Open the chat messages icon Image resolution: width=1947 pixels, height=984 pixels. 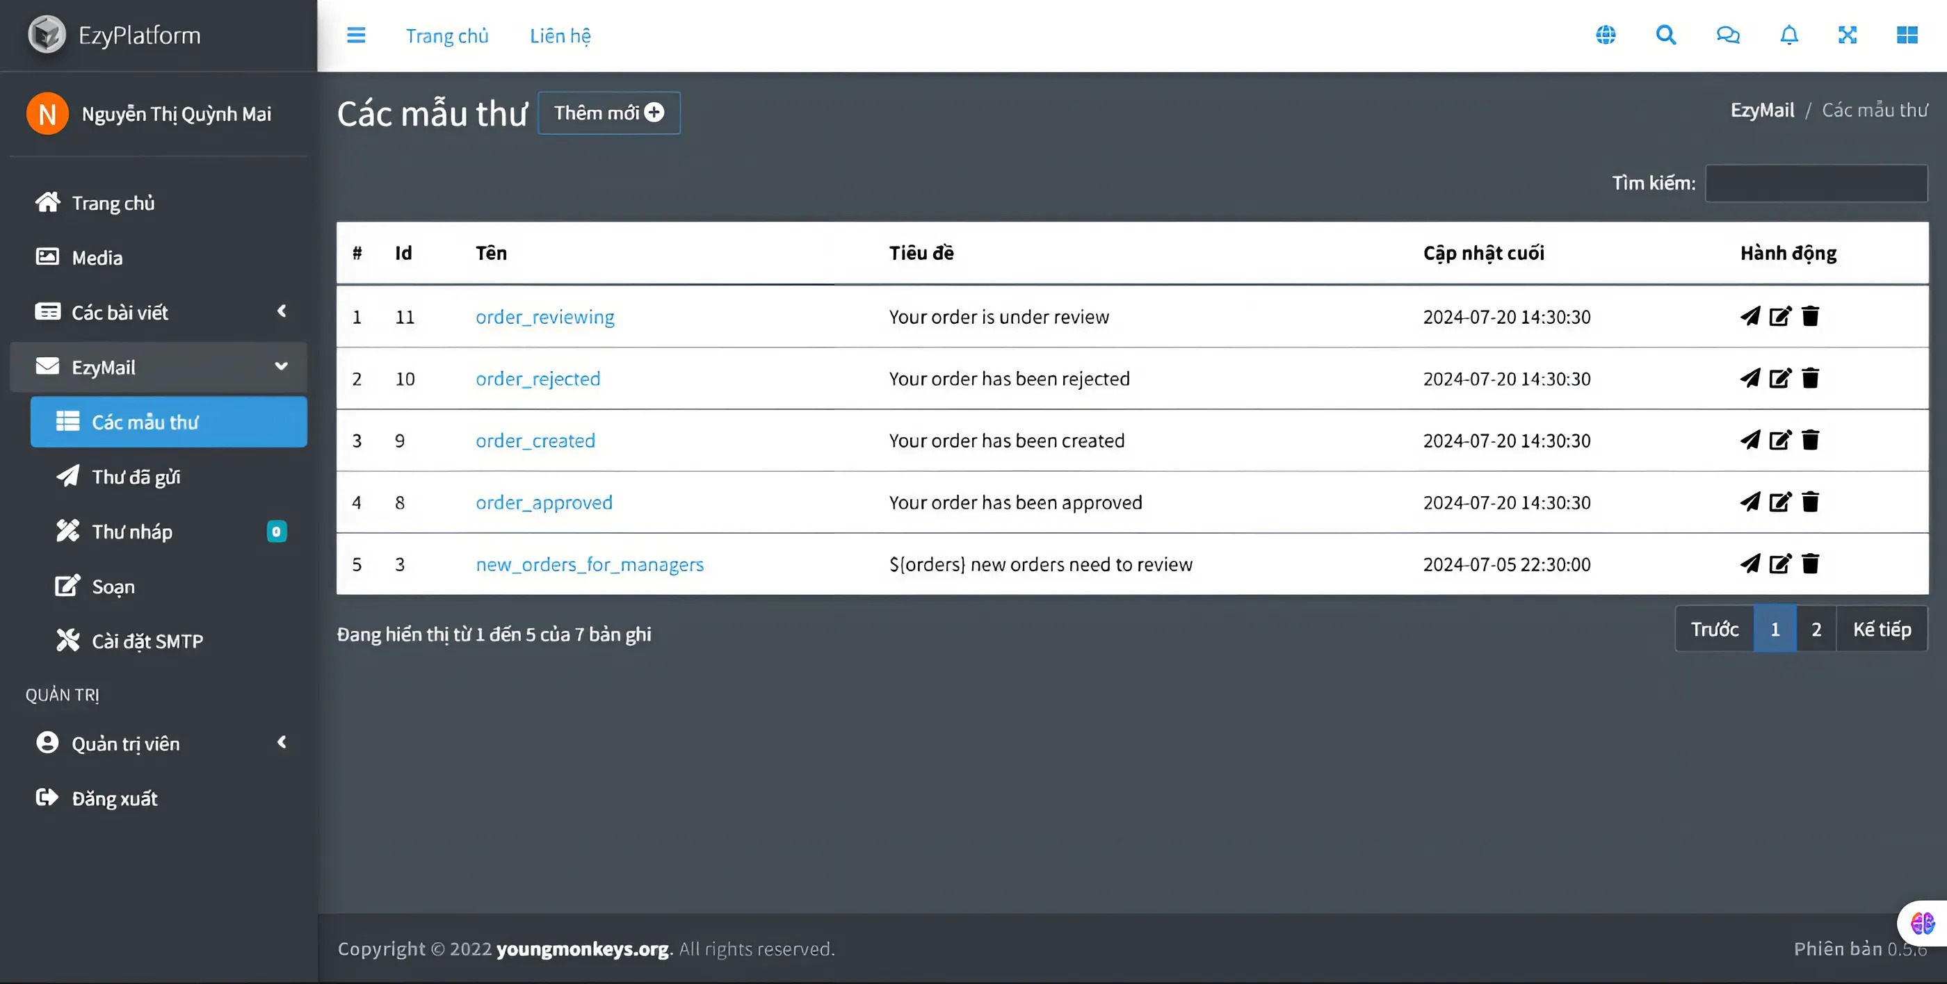pyautogui.click(x=1728, y=35)
